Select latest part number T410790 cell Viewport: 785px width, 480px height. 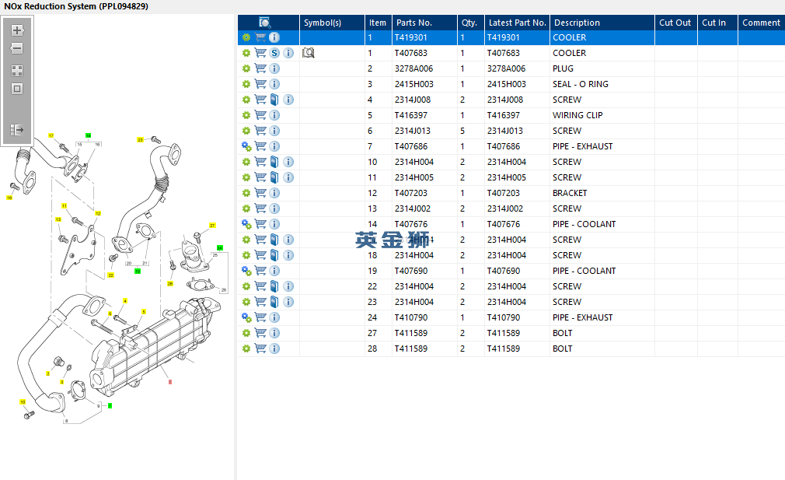tap(517, 317)
